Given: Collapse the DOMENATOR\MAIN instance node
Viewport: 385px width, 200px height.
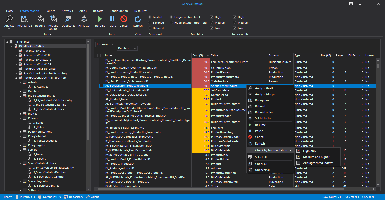Looking at the screenshot, I should (x=12, y=46).
